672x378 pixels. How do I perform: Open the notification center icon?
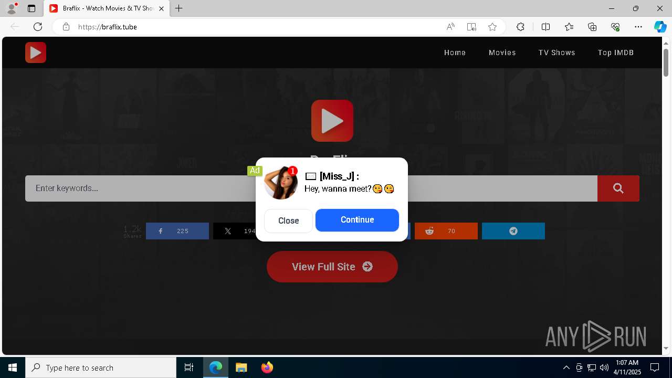coord(655,367)
